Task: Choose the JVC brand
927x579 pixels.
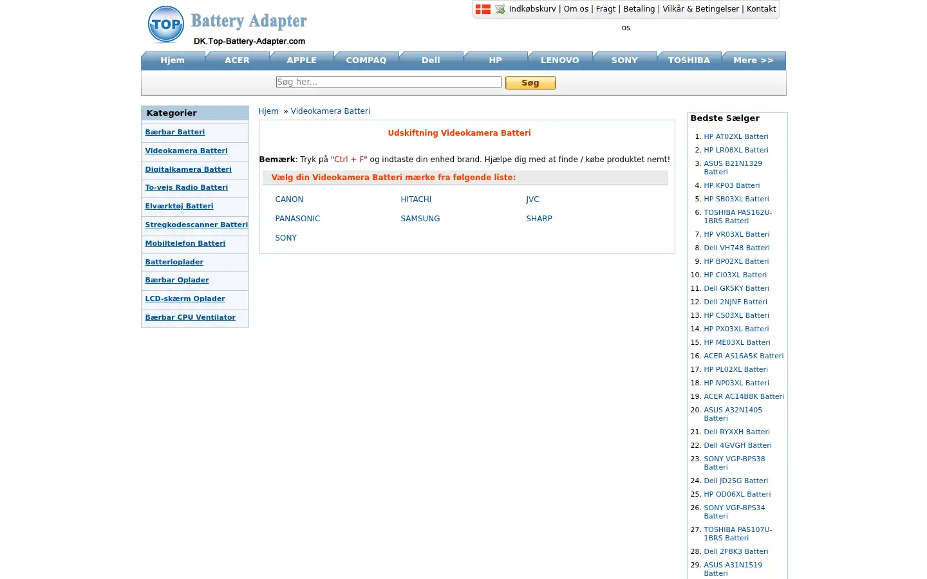Action: 532,199
